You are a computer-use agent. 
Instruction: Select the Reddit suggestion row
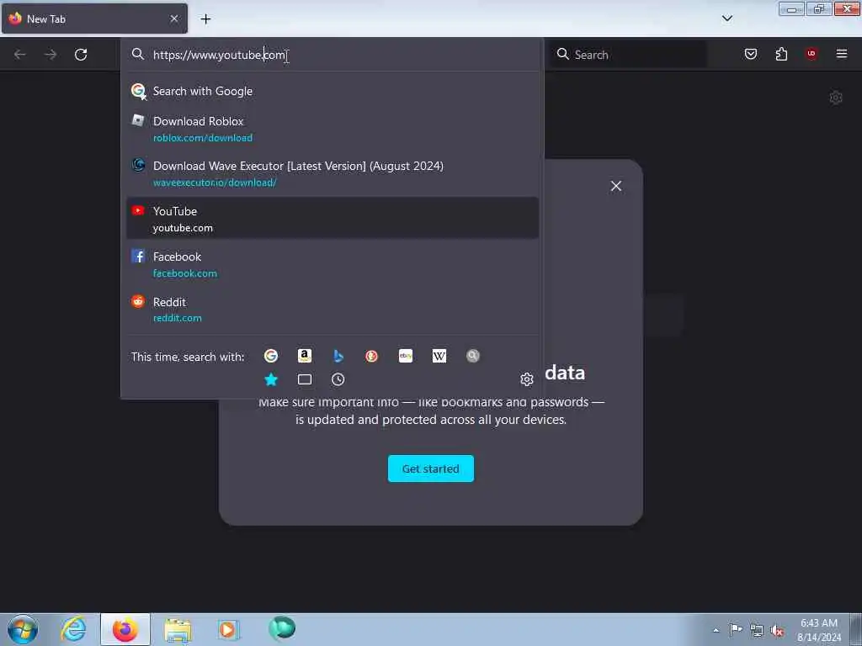tap(332, 310)
